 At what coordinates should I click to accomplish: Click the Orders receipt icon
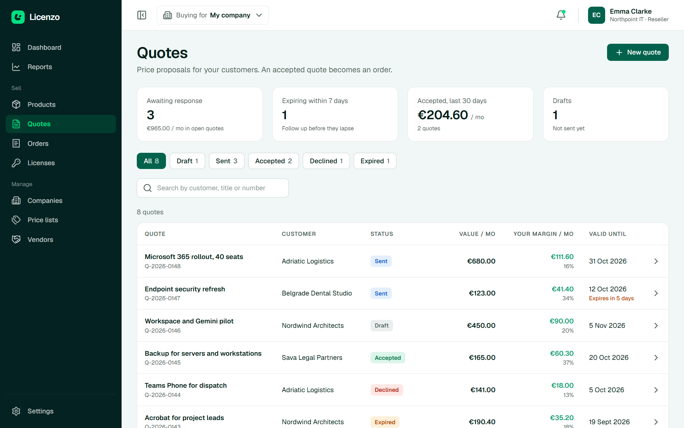[16, 144]
